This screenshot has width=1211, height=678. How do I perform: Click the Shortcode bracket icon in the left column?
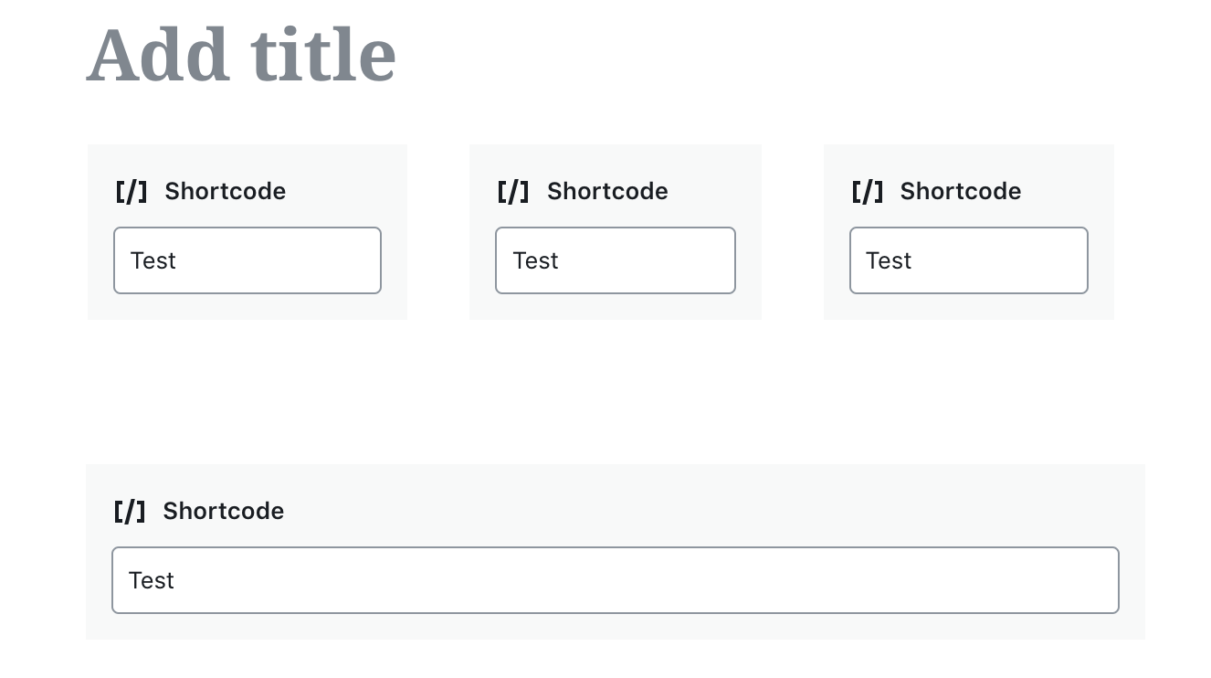click(132, 191)
